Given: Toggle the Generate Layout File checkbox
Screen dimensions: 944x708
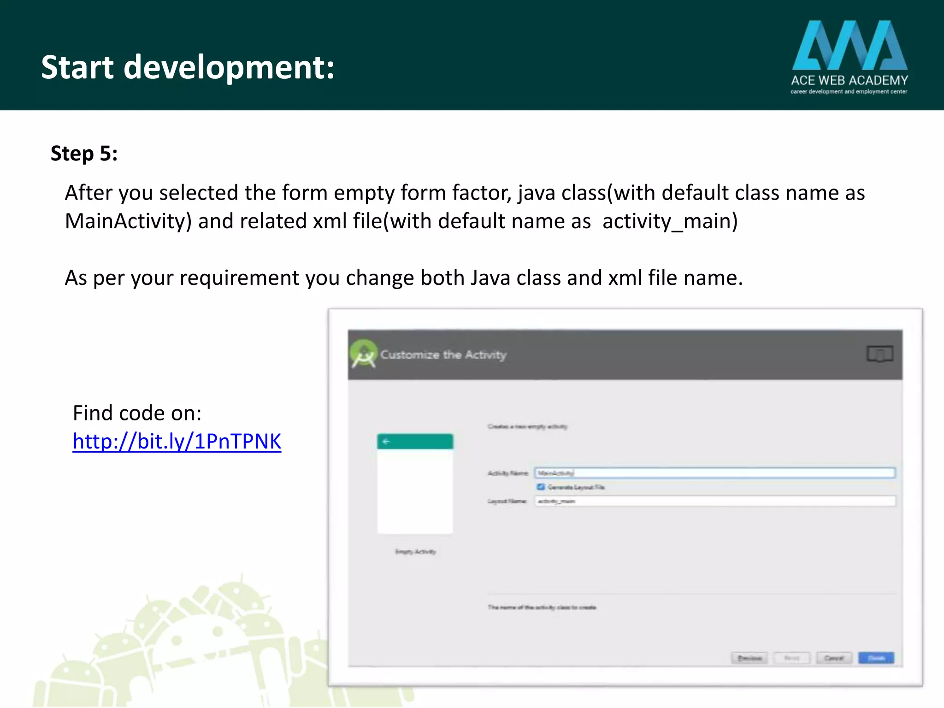Looking at the screenshot, I should click(541, 487).
